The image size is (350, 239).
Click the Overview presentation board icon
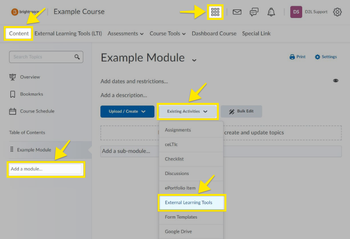pos(12,77)
